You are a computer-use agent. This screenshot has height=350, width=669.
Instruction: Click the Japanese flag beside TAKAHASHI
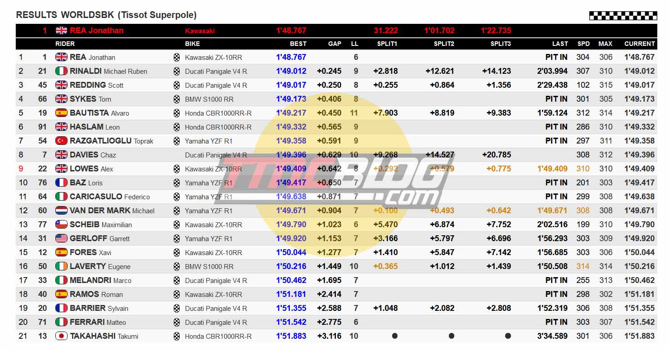pyautogui.click(x=61, y=336)
